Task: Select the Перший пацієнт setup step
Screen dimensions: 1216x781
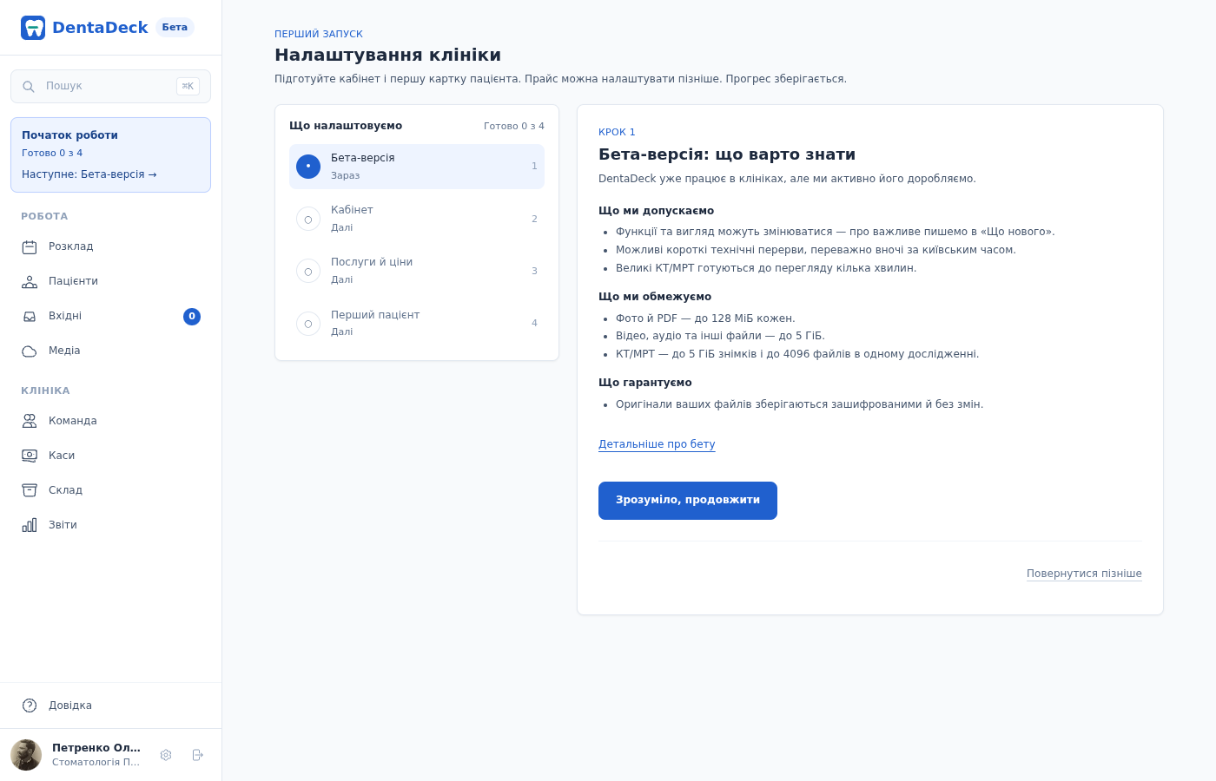Action: (x=417, y=324)
